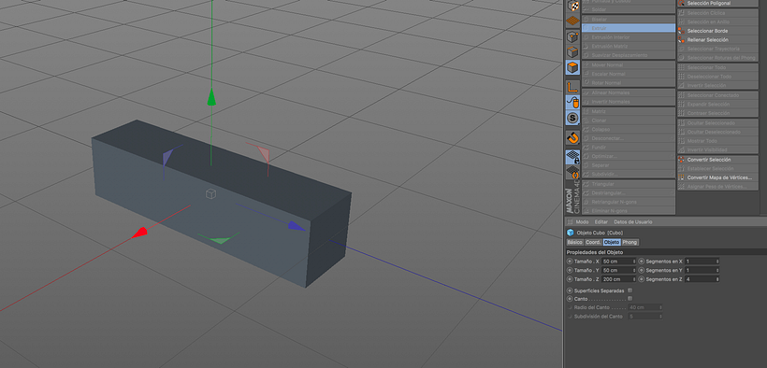The image size is (767, 368).
Task: Toggle the S viewport solo icon
Action: [x=572, y=118]
